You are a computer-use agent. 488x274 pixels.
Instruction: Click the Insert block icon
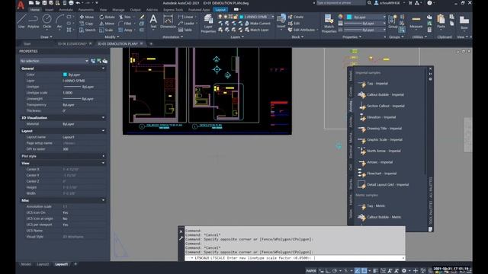coord(281,21)
